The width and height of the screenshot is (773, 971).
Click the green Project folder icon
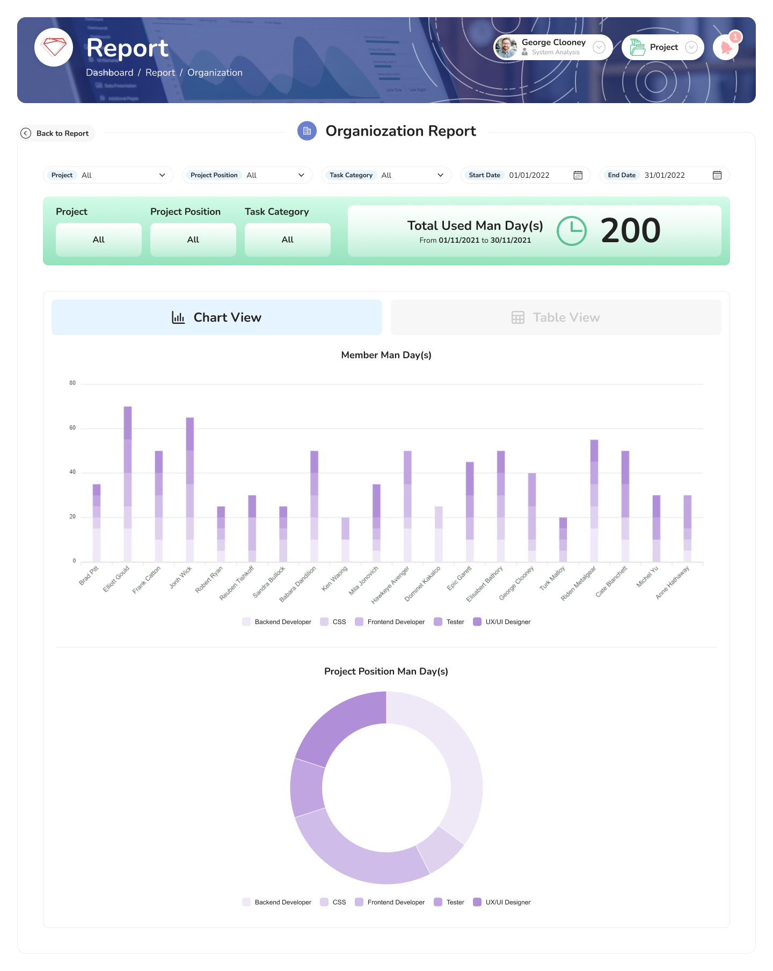[x=637, y=47]
